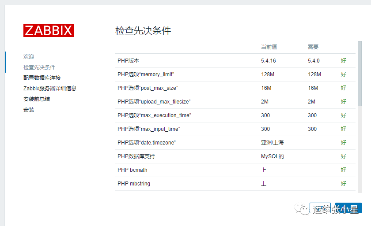Screen dimensions: 371x226
Task: Click the PHP mbstring row label
Action: (x=134, y=184)
